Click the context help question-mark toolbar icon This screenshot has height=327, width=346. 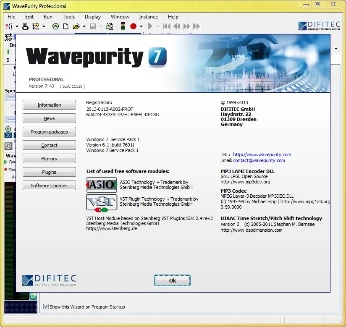(x=9, y=26)
